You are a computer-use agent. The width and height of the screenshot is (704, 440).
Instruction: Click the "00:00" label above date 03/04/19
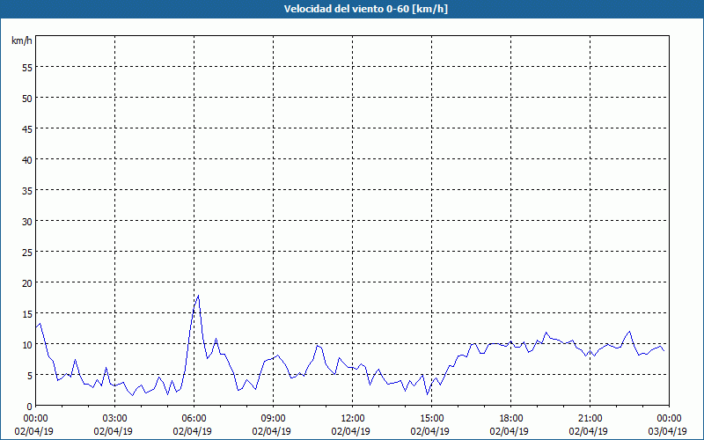click(x=669, y=419)
